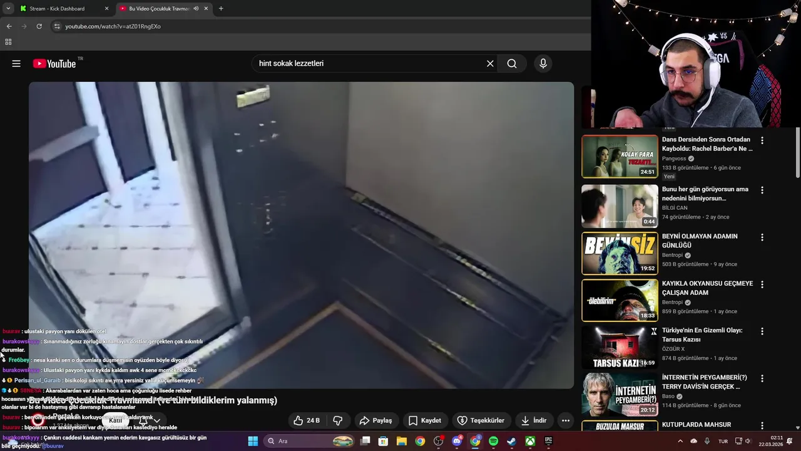Like the video (24 B)

point(307,420)
